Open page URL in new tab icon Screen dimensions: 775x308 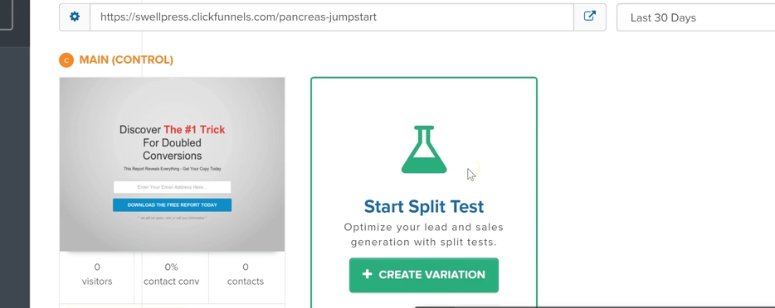pyautogui.click(x=590, y=17)
